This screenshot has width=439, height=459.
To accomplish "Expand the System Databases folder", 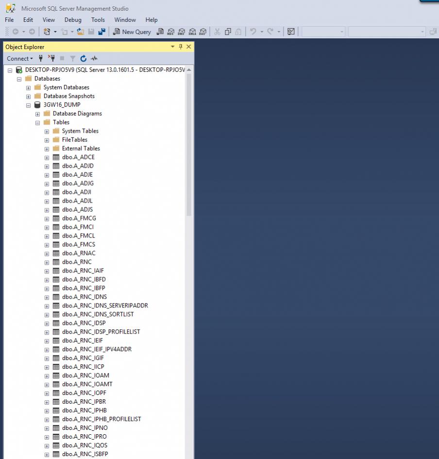I will [28, 88].
